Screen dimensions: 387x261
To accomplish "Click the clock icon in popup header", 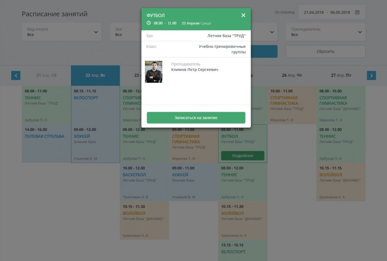I will click(x=149, y=23).
